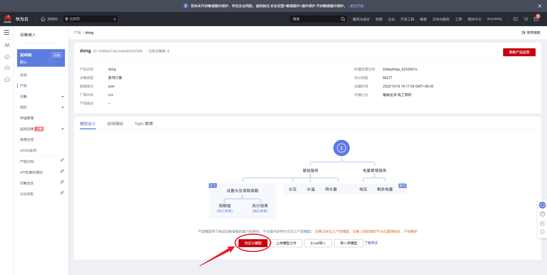Click the 导入库模型 button
Image resolution: width=547 pixels, height=275 pixels.
click(348, 243)
